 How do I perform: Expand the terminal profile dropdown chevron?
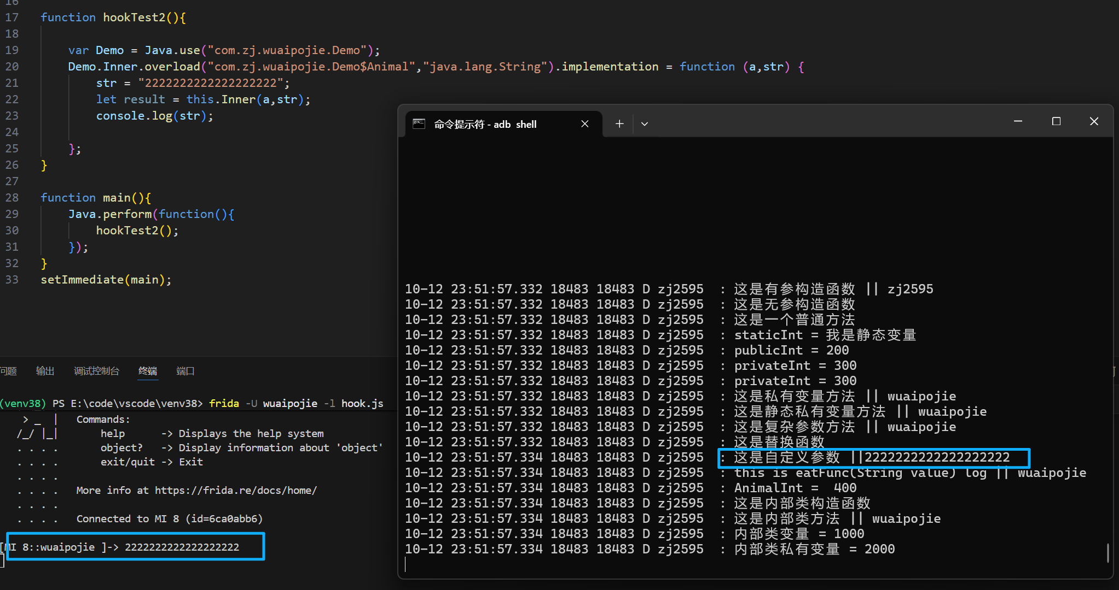click(x=645, y=124)
